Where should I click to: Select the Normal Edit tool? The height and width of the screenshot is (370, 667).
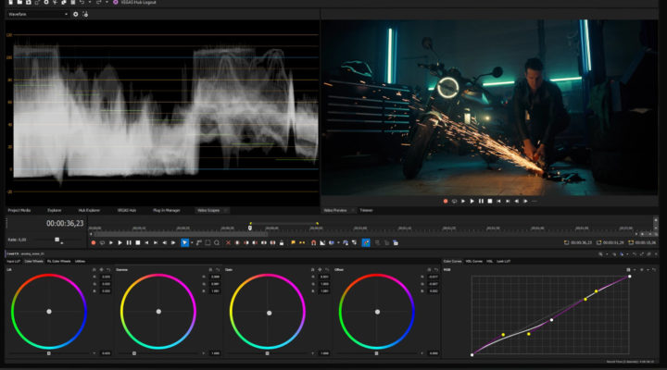[x=184, y=243]
